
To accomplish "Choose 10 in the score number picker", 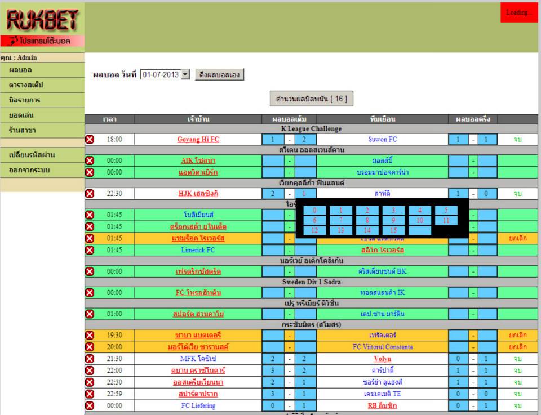I will click(419, 220).
